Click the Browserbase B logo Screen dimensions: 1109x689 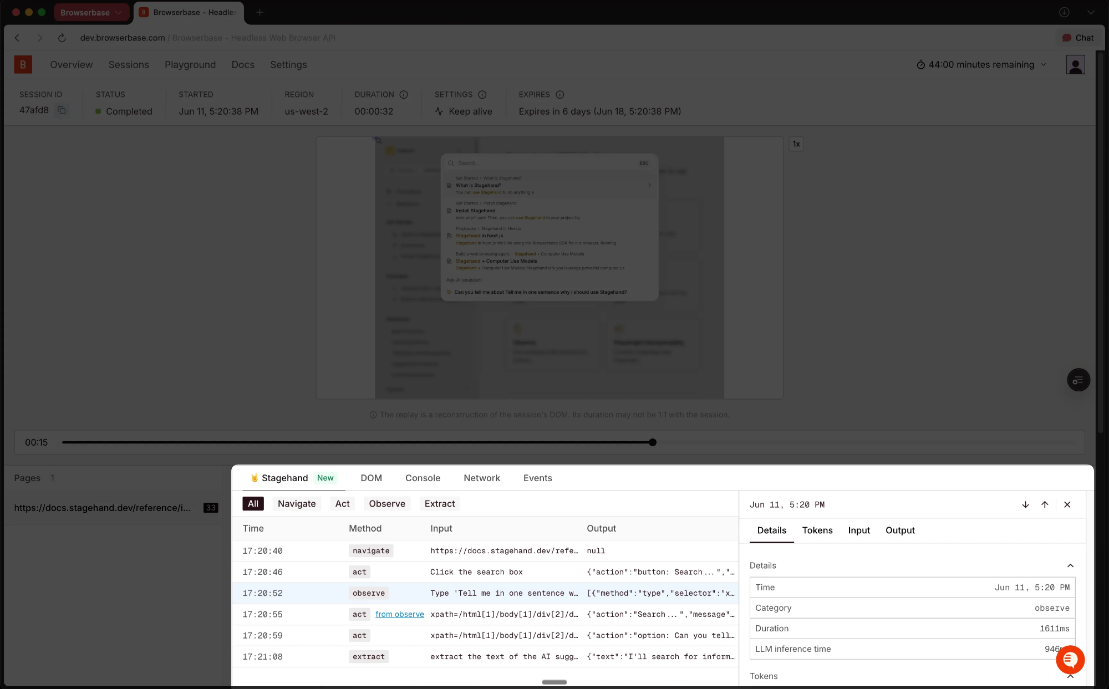coord(23,64)
